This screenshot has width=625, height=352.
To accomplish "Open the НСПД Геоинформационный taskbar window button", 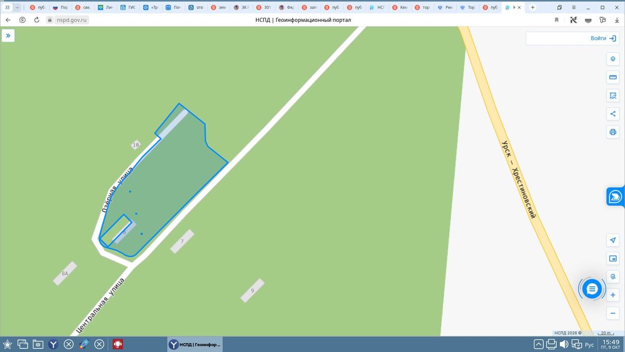I will [195, 344].
